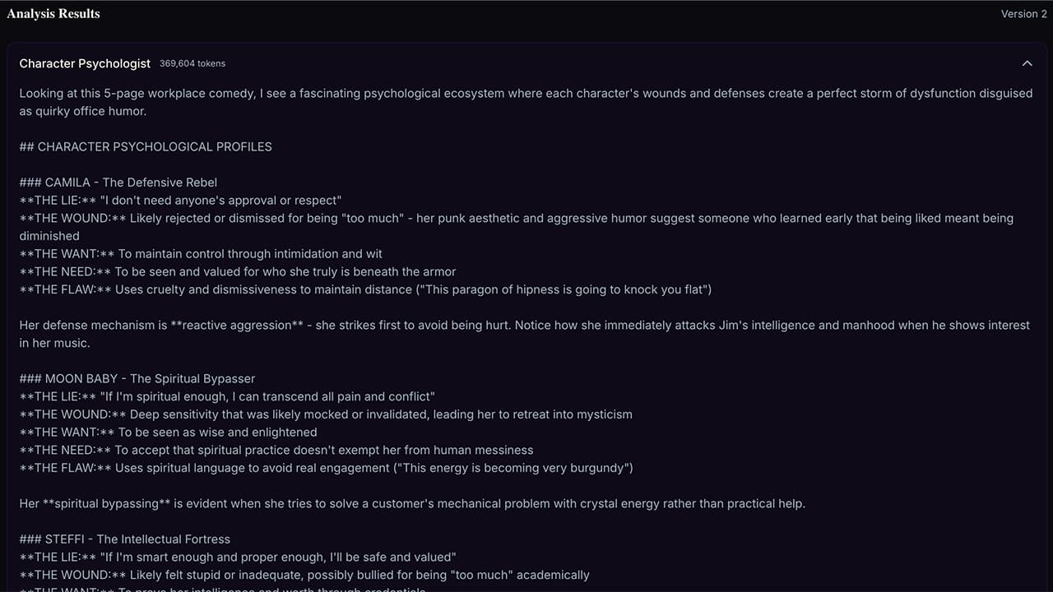Image resolution: width=1053 pixels, height=592 pixels.
Task: Click the MOON BABY - The Spiritual Bypasser heading
Action: point(137,379)
